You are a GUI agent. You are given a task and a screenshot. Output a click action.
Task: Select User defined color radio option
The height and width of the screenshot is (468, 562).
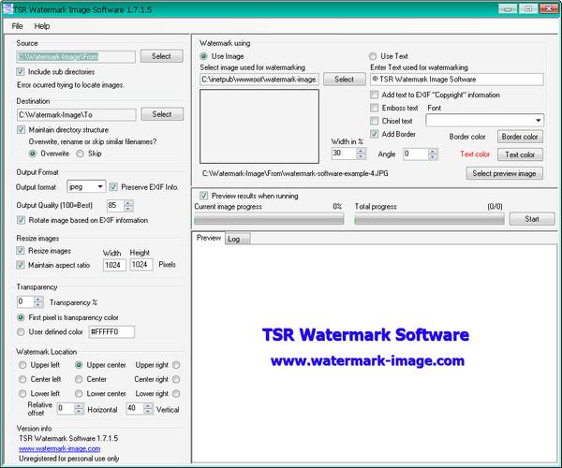point(21,332)
